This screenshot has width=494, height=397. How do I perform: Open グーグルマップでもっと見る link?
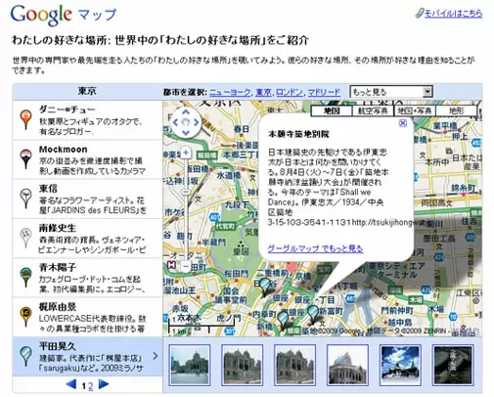coord(315,248)
